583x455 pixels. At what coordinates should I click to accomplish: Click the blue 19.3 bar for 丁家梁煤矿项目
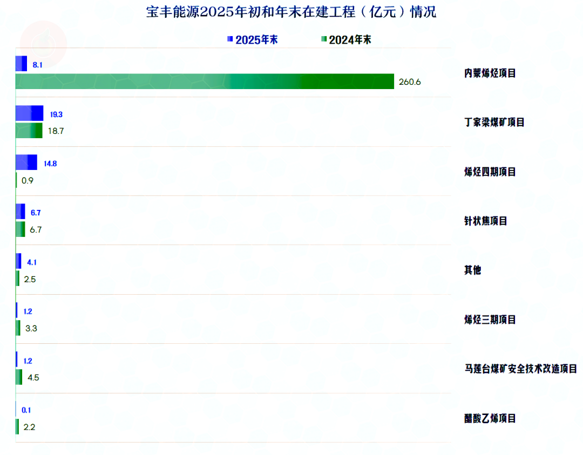(x=29, y=113)
